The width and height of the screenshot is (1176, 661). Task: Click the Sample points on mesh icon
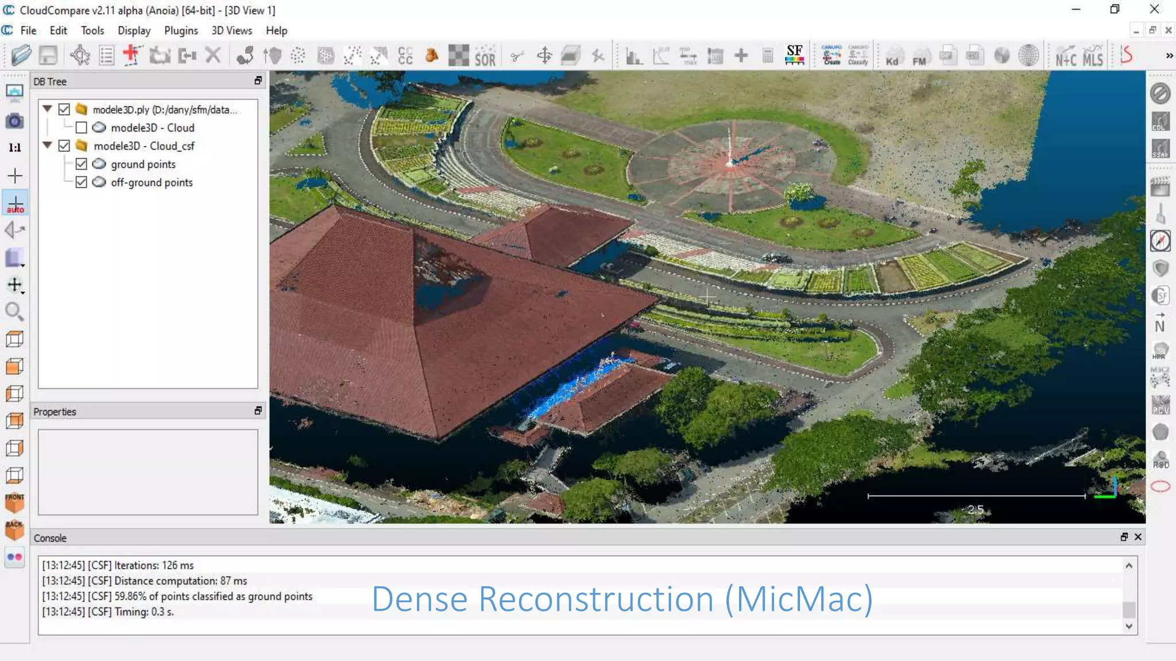point(326,56)
